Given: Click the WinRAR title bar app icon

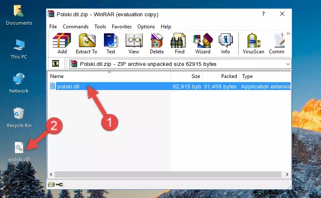Looking at the screenshot, I should coord(51,14).
